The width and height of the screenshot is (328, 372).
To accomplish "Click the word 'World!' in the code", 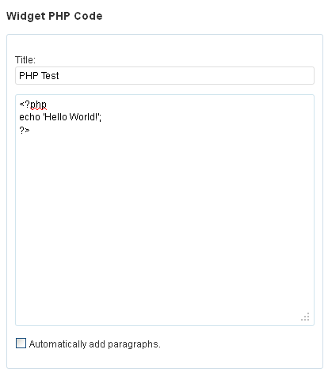I will 84,116.
